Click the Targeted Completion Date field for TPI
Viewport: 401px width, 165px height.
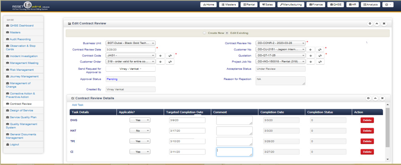[x=187, y=141]
